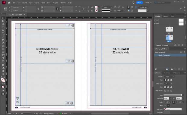The width and height of the screenshot is (187, 115).
Task: Swap start and end arrowheads
Action: point(174,98)
